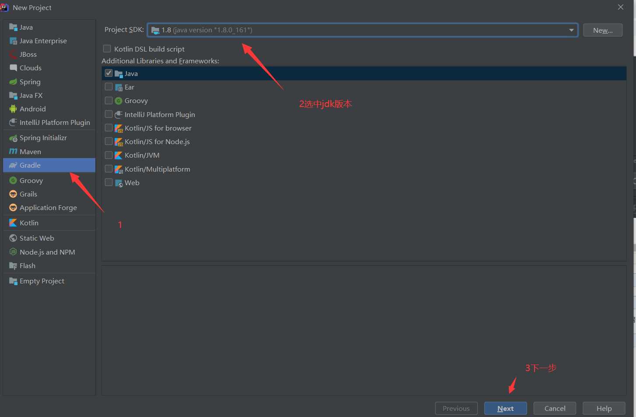
Task: Click the Grails icon
Action: [13, 194]
